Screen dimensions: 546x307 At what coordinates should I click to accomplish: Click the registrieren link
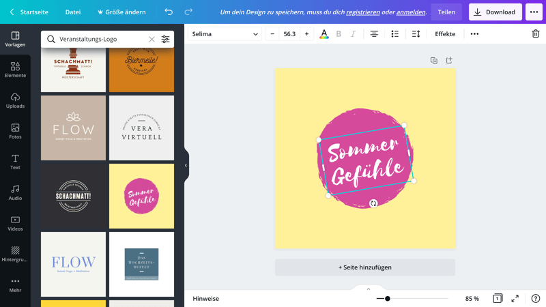(x=363, y=12)
